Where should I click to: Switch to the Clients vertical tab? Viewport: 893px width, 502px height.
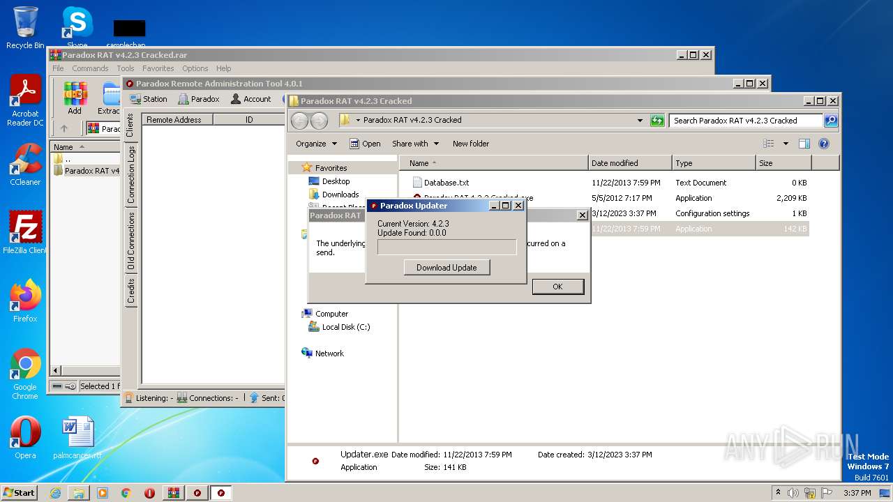click(x=130, y=125)
